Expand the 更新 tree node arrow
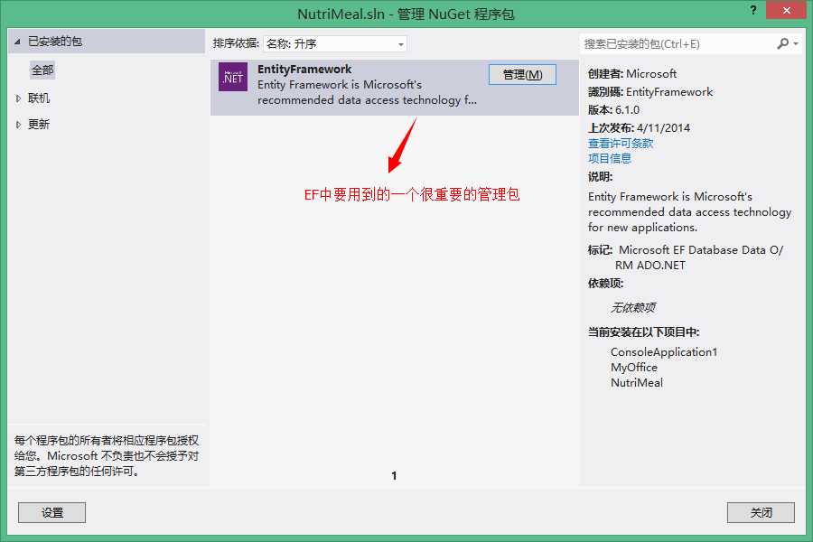Viewport: 813px width, 542px height. 18,125
